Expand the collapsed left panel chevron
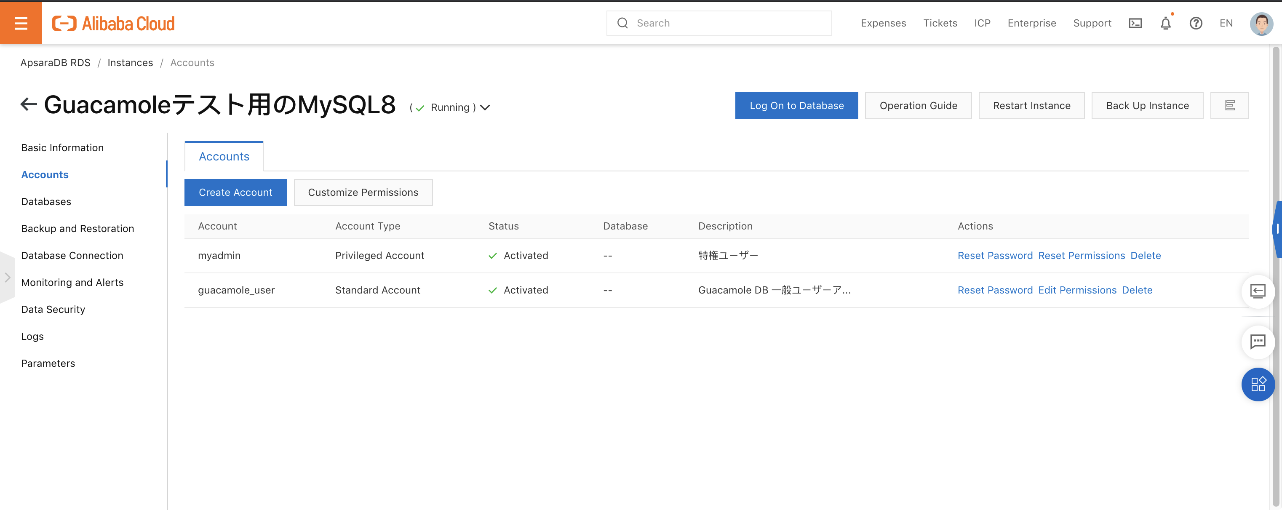Image resolution: width=1282 pixels, height=510 pixels. 8,278
